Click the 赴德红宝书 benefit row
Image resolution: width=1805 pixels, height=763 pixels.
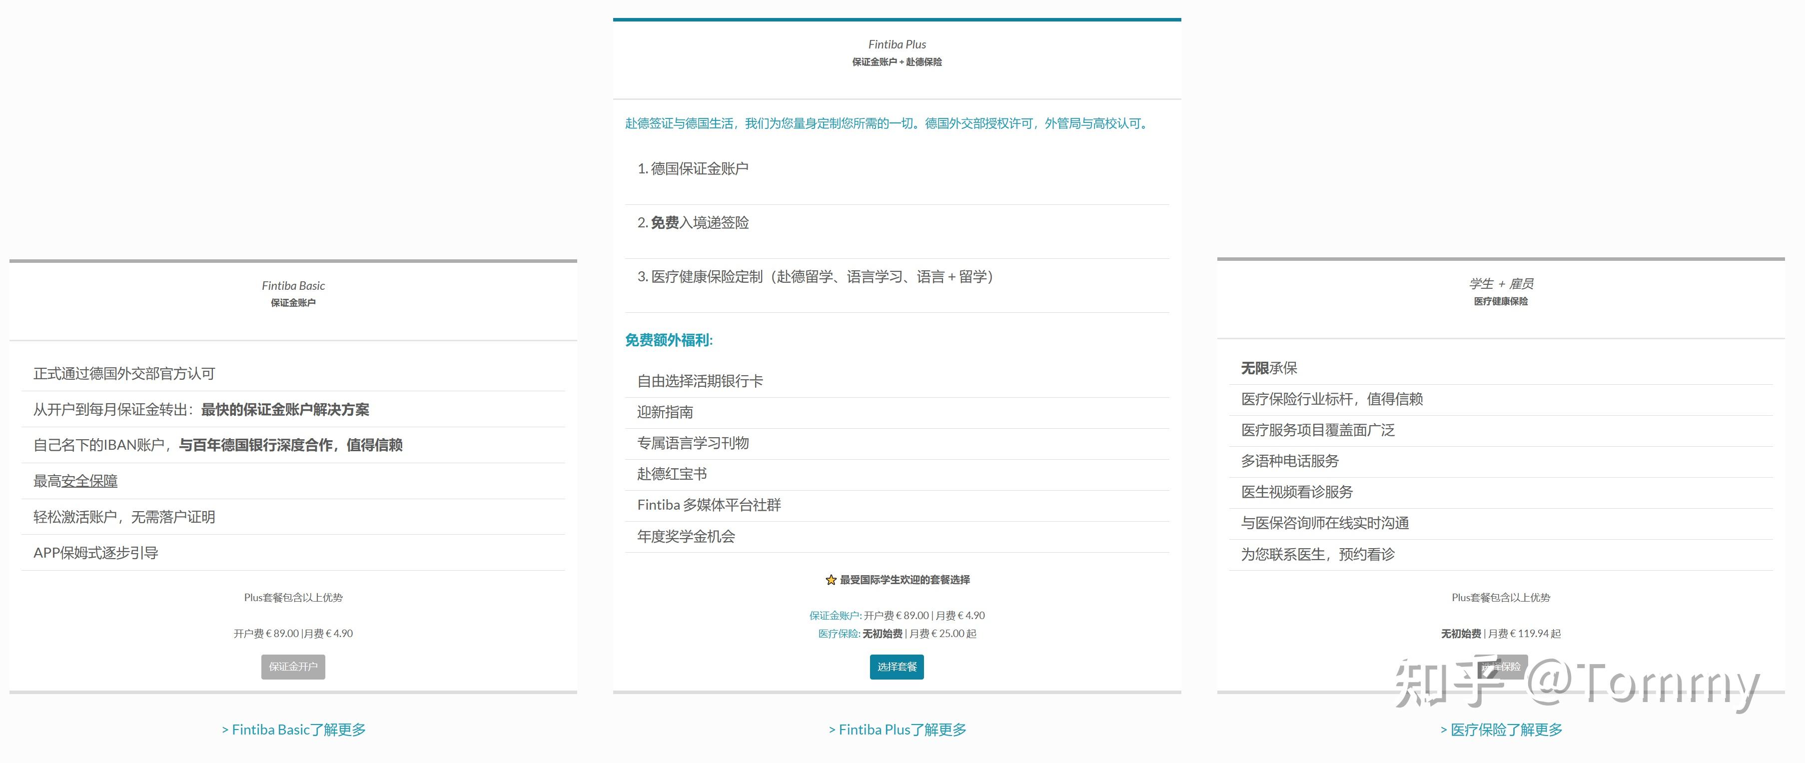coord(672,474)
